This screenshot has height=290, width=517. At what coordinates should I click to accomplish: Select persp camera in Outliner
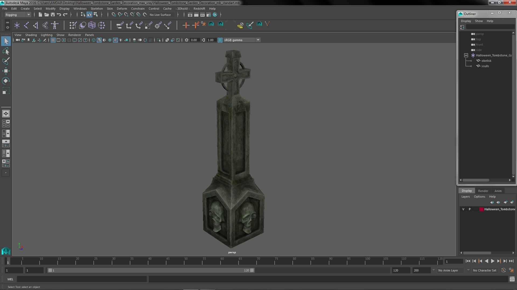(480, 34)
